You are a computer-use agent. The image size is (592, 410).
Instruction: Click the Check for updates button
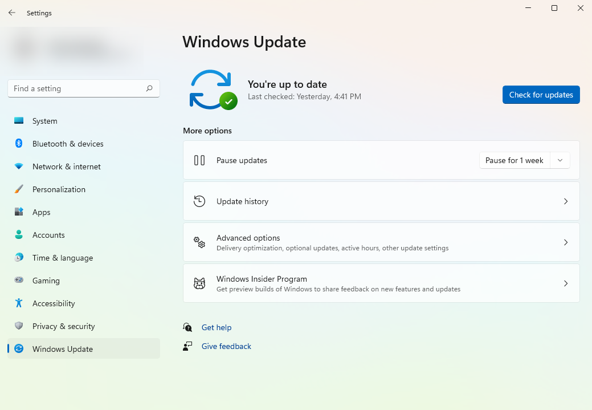point(541,95)
